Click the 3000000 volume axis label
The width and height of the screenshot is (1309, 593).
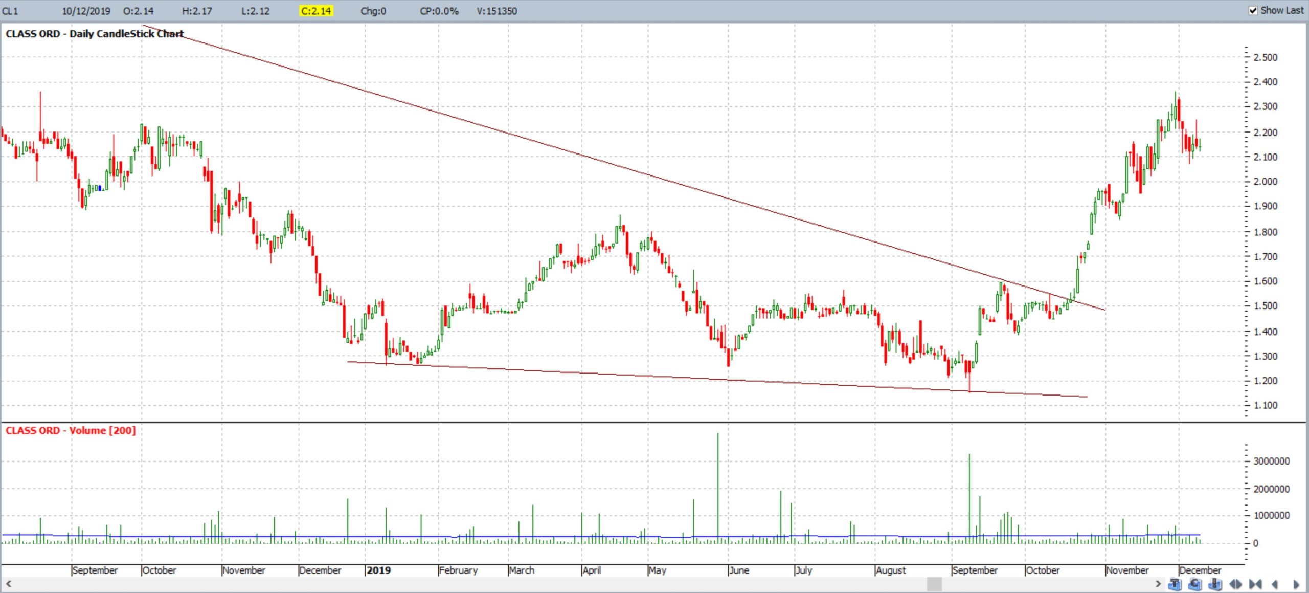(x=1272, y=461)
